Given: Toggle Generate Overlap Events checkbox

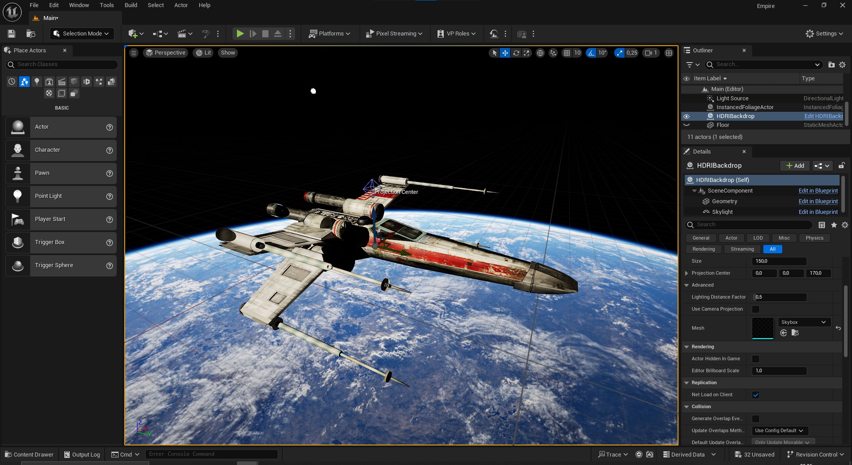Looking at the screenshot, I should (756, 419).
